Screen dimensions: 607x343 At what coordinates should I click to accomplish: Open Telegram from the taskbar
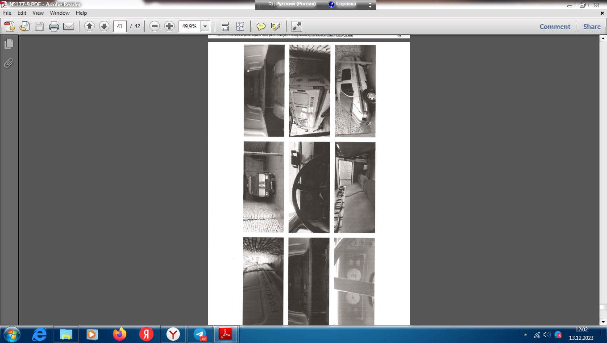[x=200, y=334]
